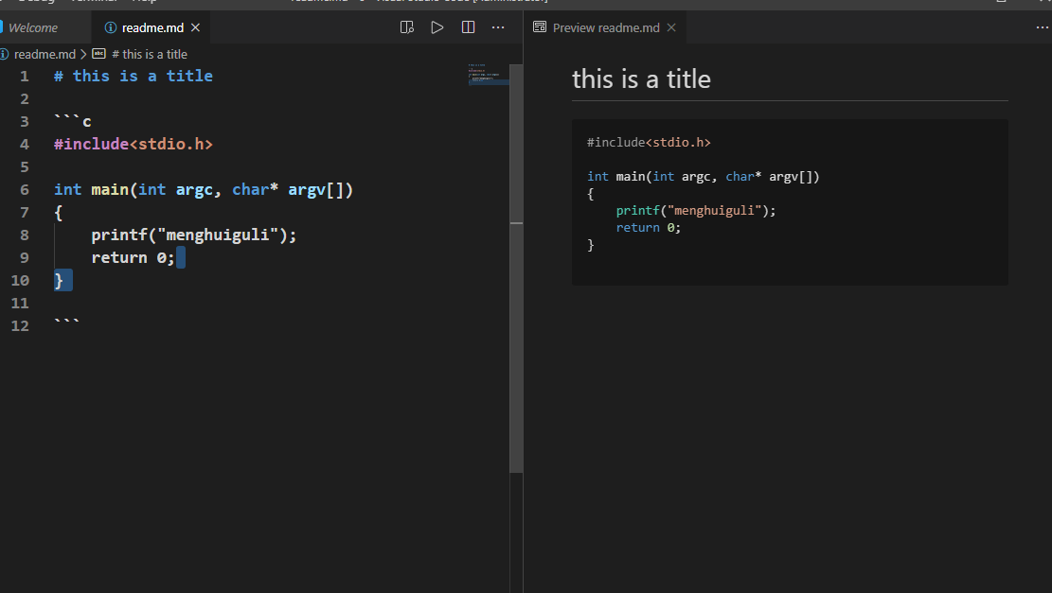The width and height of the screenshot is (1052, 593).
Task: Click '# this is a title' breadcrumb
Action: (150, 54)
